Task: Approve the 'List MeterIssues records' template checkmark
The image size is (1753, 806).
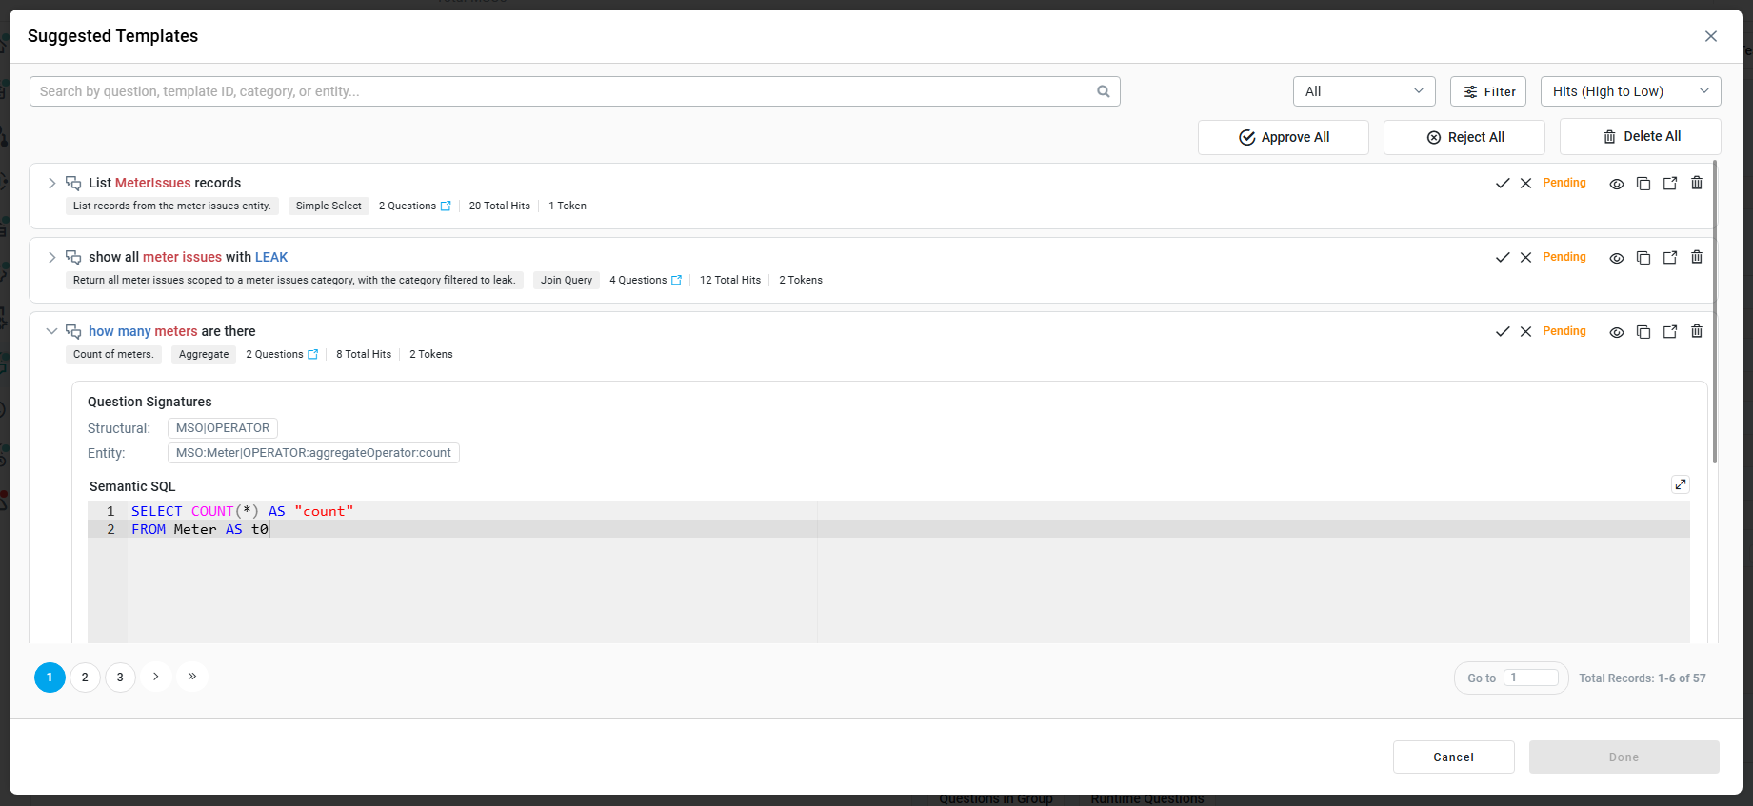Action: pyautogui.click(x=1503, y=183)
